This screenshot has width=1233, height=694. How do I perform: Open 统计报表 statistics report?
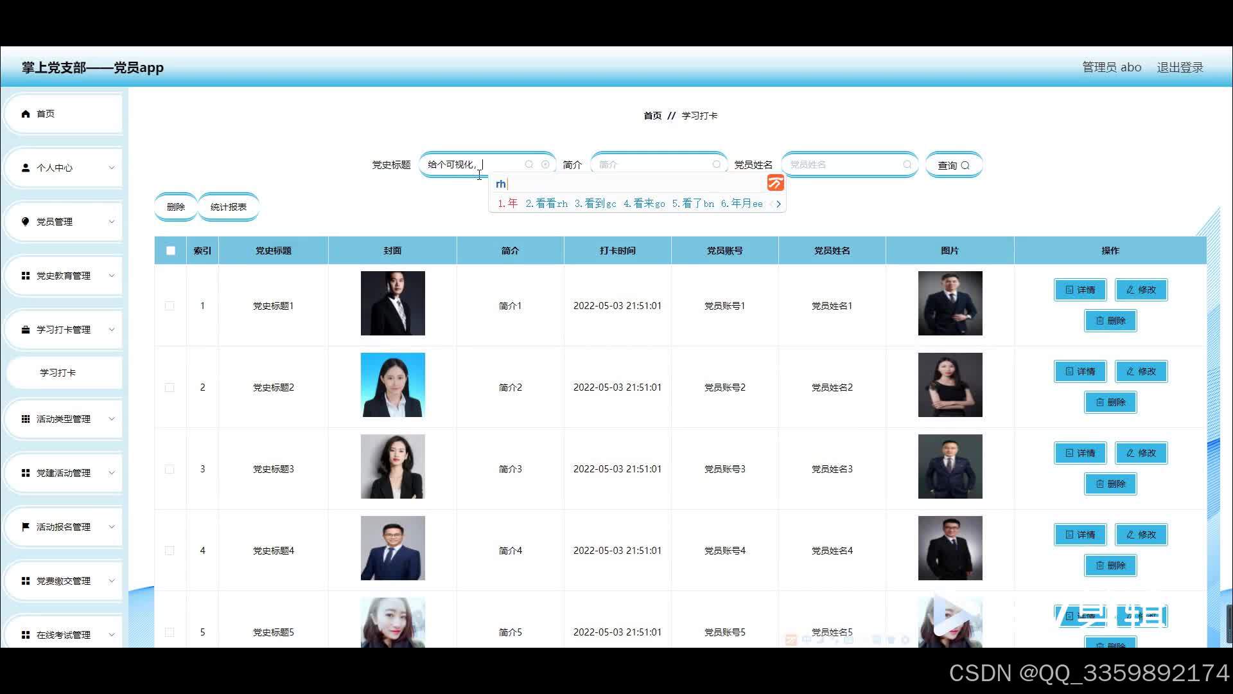[229, 207]
